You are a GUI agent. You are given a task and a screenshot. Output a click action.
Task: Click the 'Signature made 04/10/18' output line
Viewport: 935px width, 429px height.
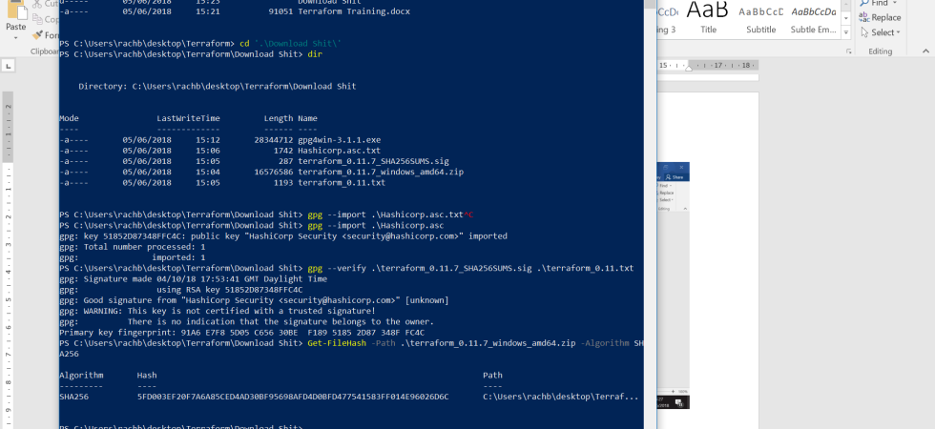193,278
